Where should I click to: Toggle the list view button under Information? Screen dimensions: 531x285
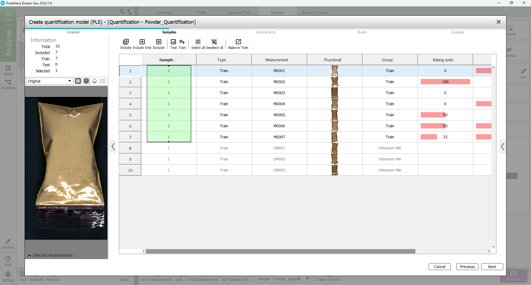[x=103, y=81]
